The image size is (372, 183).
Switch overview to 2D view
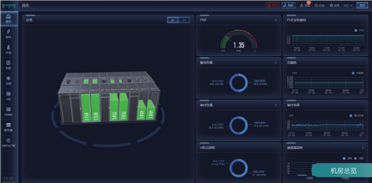[184, 20]
